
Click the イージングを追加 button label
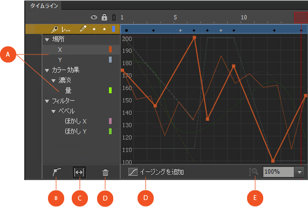click(x=162, y=172)
